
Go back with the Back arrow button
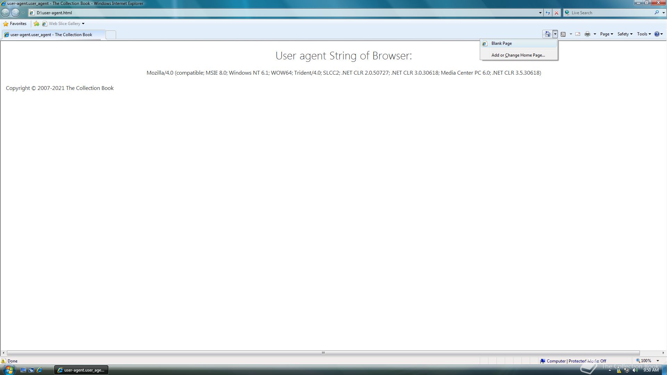(x=6, y=13)
